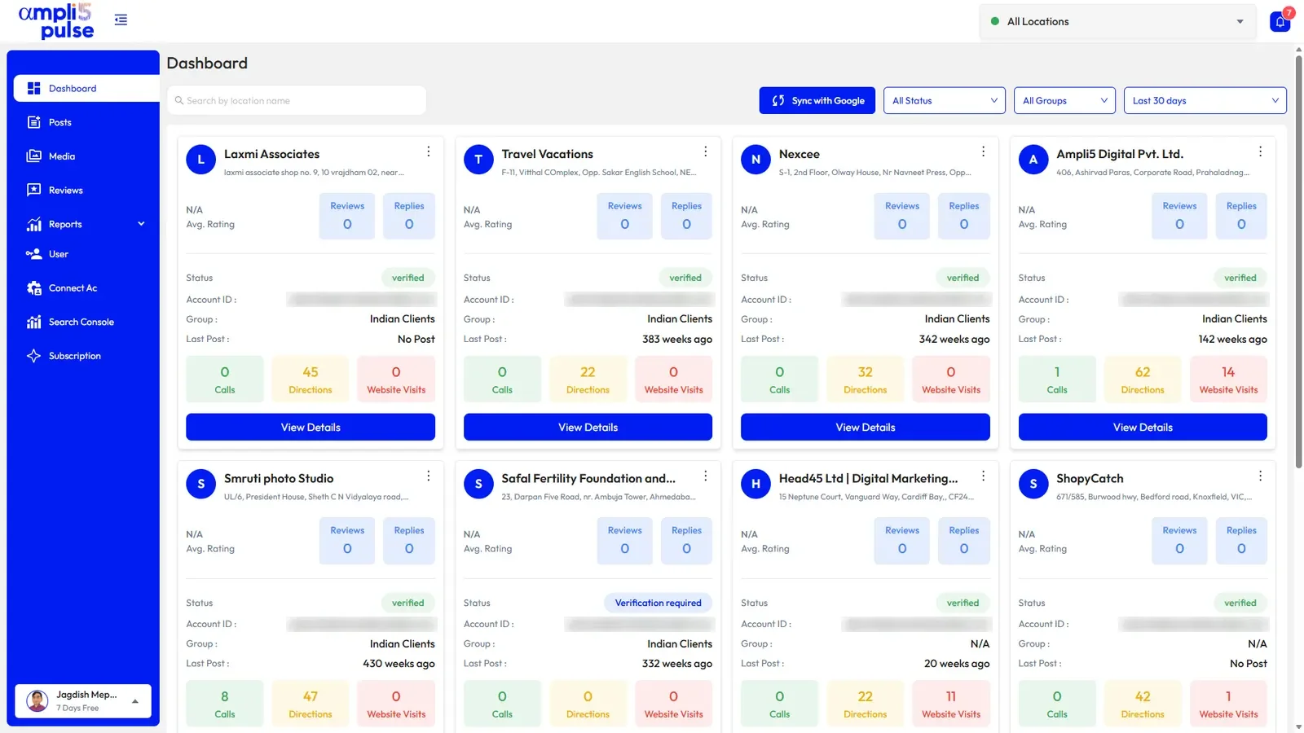This screenshot has width=1304, height=733.
Task: Open options menu for Head45 Ltd card
Action: click(983, 476)
